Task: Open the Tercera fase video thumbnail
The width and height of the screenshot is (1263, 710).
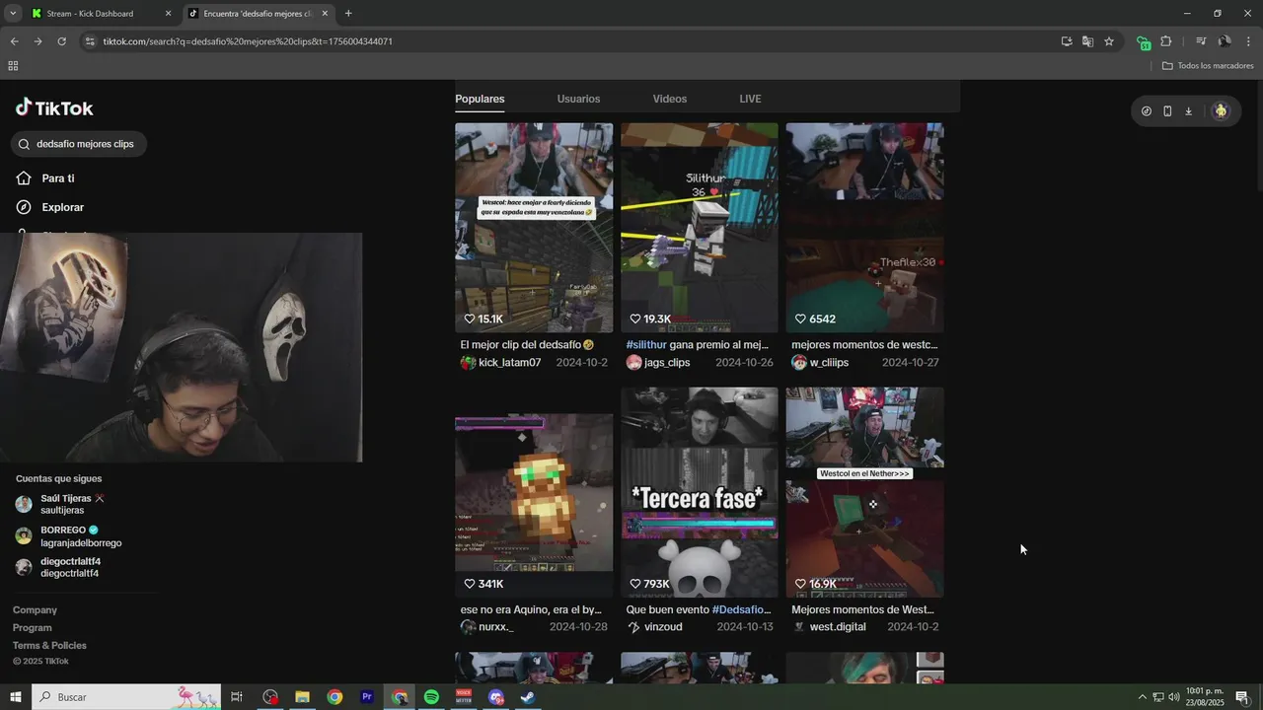Action: pos(699,492)
